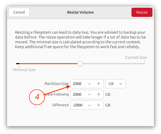Open the GB unit dropdown
The width and height of the screenshot is (161, 134).
115,84
